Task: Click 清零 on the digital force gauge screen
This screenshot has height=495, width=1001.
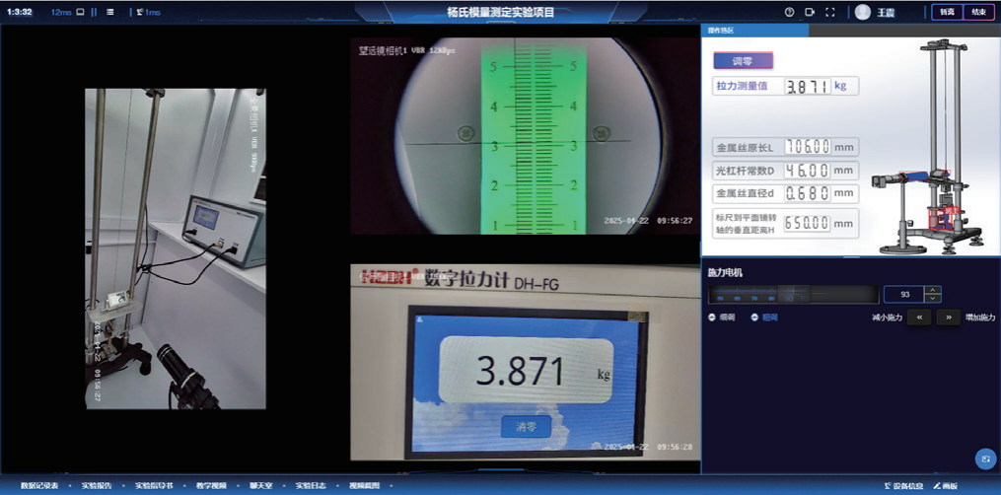Action: [526, 427]
